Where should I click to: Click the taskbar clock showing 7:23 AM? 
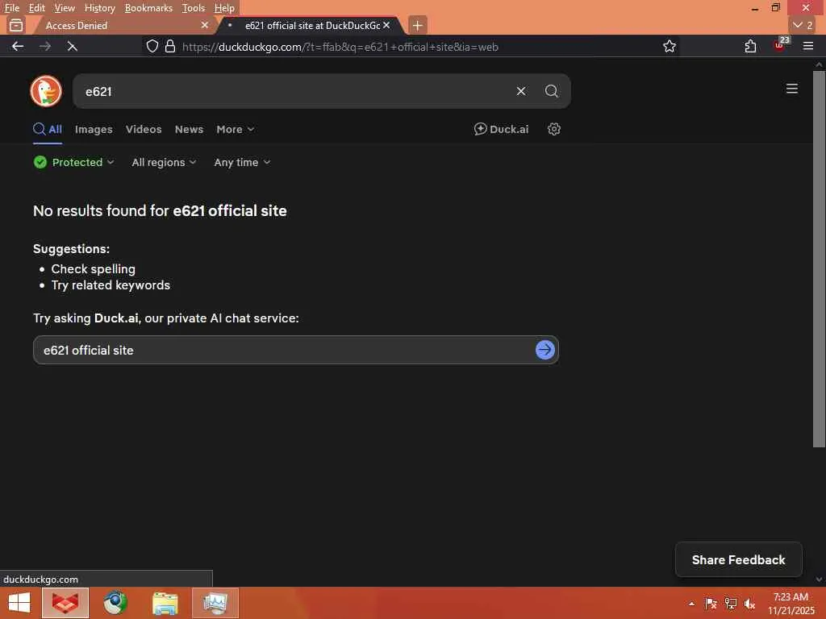tap(791, 603)
